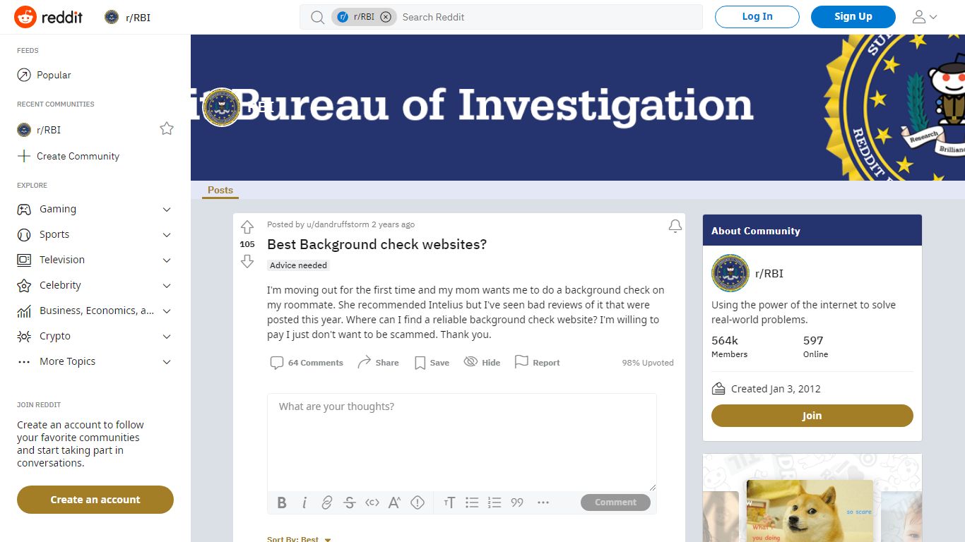This screenshot has height=542, width=965.
Task: Click the RBI banner community avatar
Action: click(222, 107)
